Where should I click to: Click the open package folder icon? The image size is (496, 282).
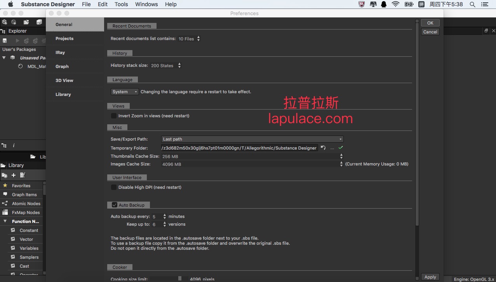(26, 22)
